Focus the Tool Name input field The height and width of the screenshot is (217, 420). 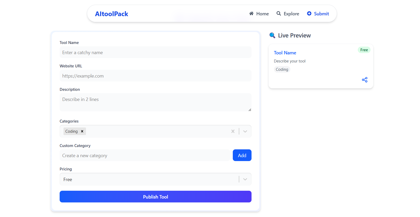point(155,52)
